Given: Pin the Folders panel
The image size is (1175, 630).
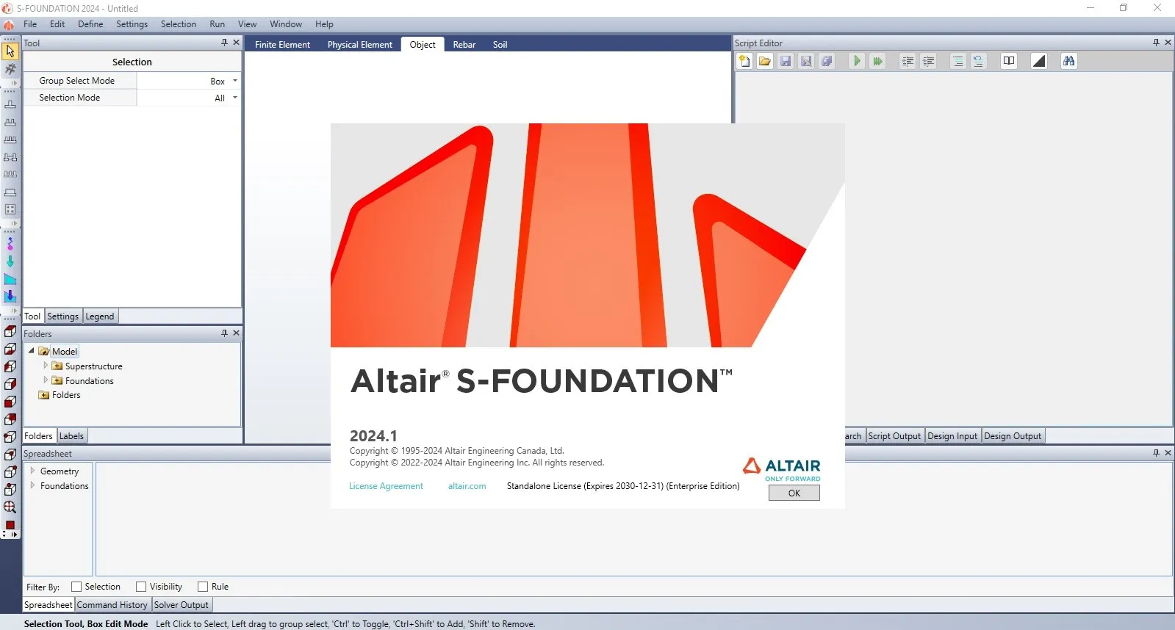Looking at the screenshot, I should pyautogui.click(x=225, y=333).
